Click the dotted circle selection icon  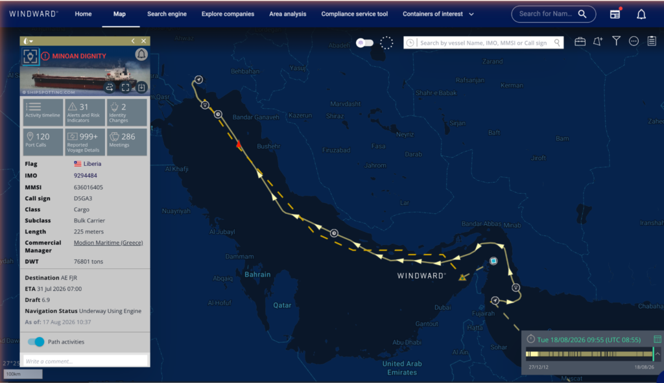tap(386, 43)
